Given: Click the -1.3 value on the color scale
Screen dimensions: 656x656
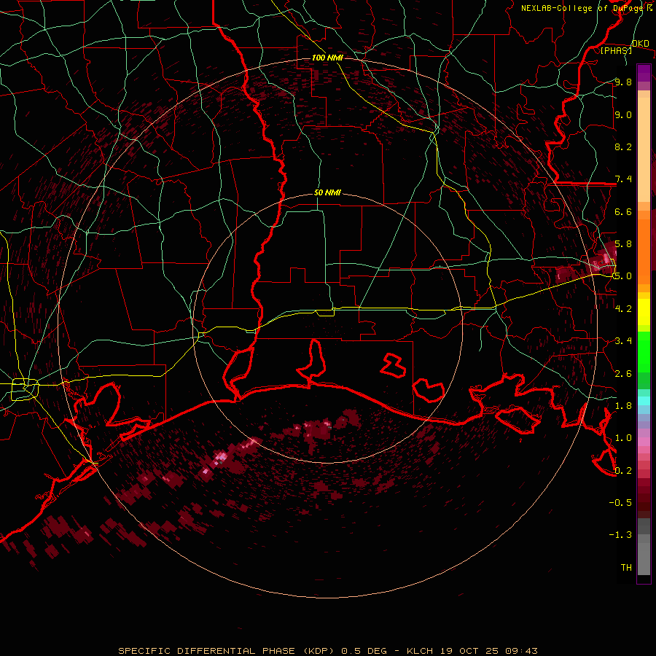Looking at the screenshot, I should (x=620, y=535).
